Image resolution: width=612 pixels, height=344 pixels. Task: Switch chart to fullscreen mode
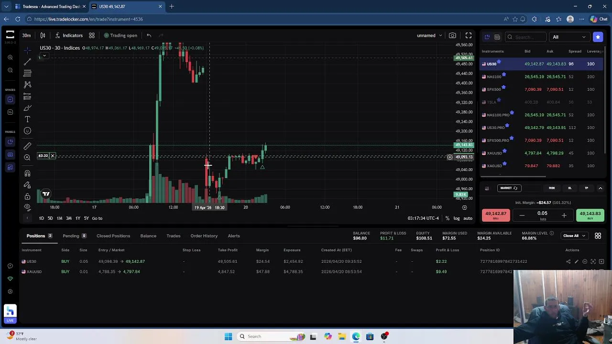(x=469, y=35)
